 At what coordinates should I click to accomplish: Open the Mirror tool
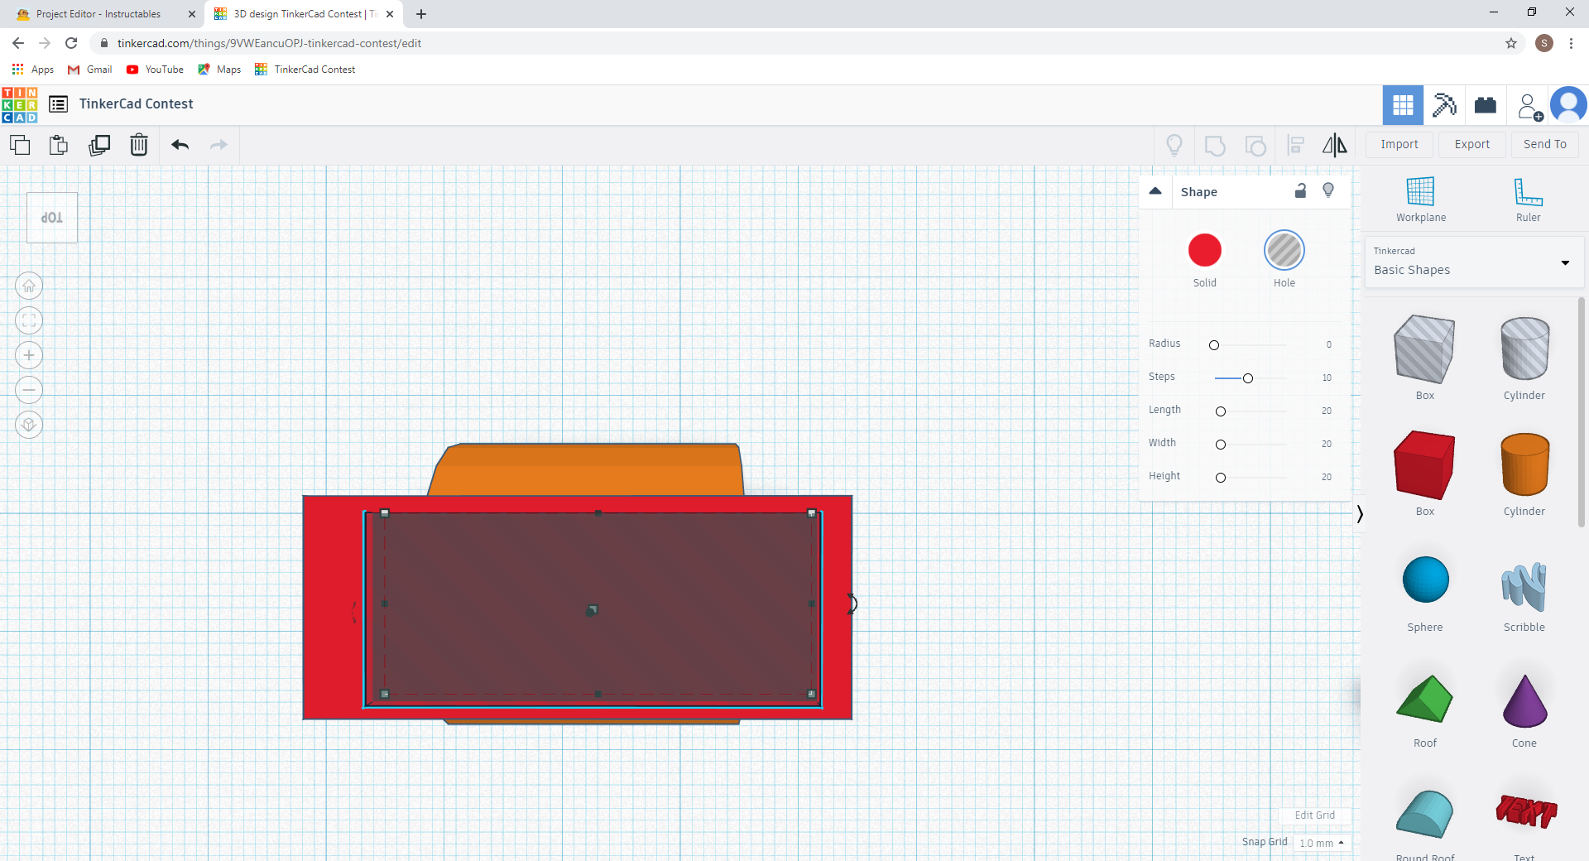[1334, 146]
